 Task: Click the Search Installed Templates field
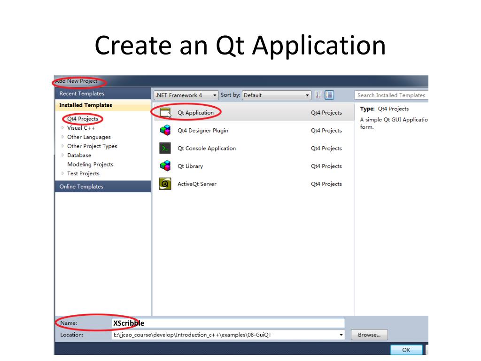(x=392, y=95)
